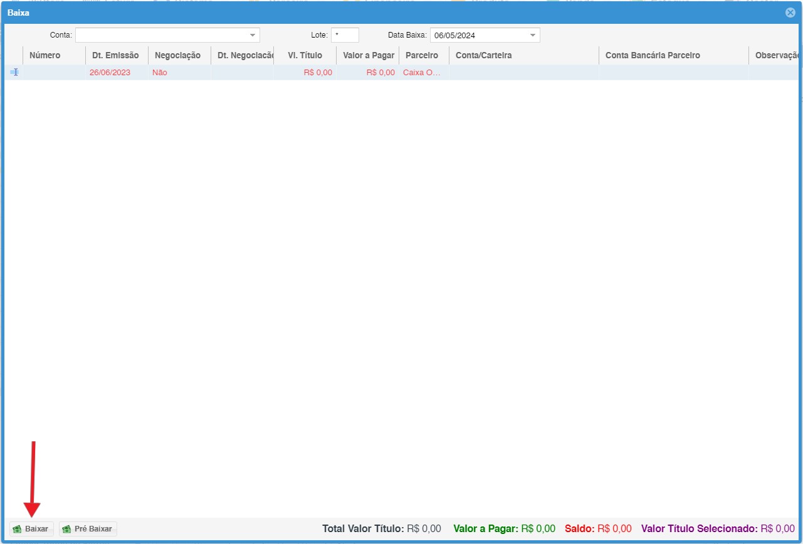Expand the Conta dropdown arrow
Viewport: 803px width, 544px height.
coord(253,35)
